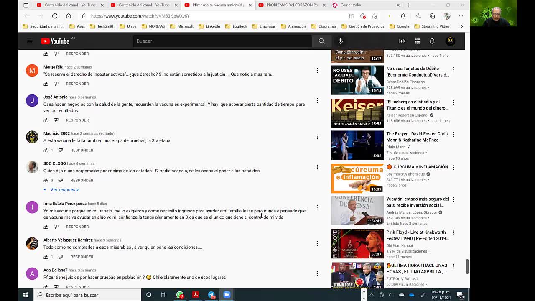Open the Adobe Acrobat taskbar icon
The width and height of the screenshot is (535, 301).
point(195,295)
